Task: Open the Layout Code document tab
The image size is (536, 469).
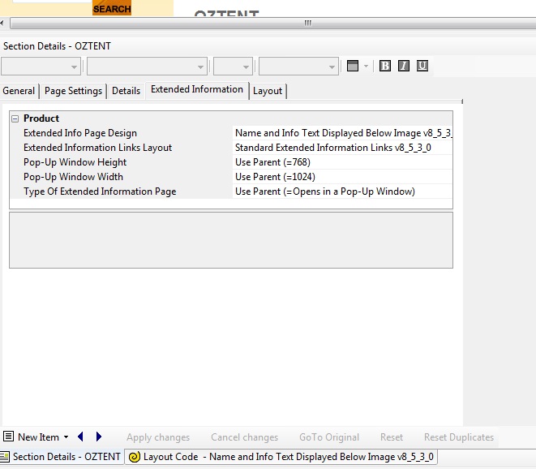Action: click(x=281, y=457)
